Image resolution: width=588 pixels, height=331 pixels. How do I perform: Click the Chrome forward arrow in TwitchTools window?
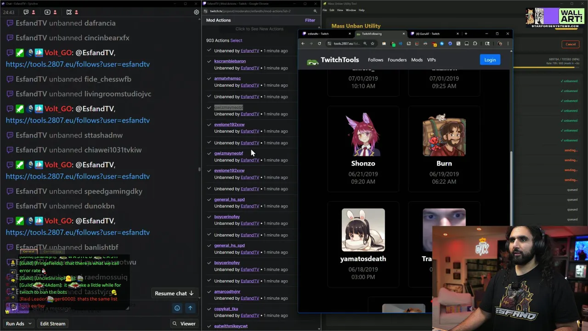pos(311,44)
